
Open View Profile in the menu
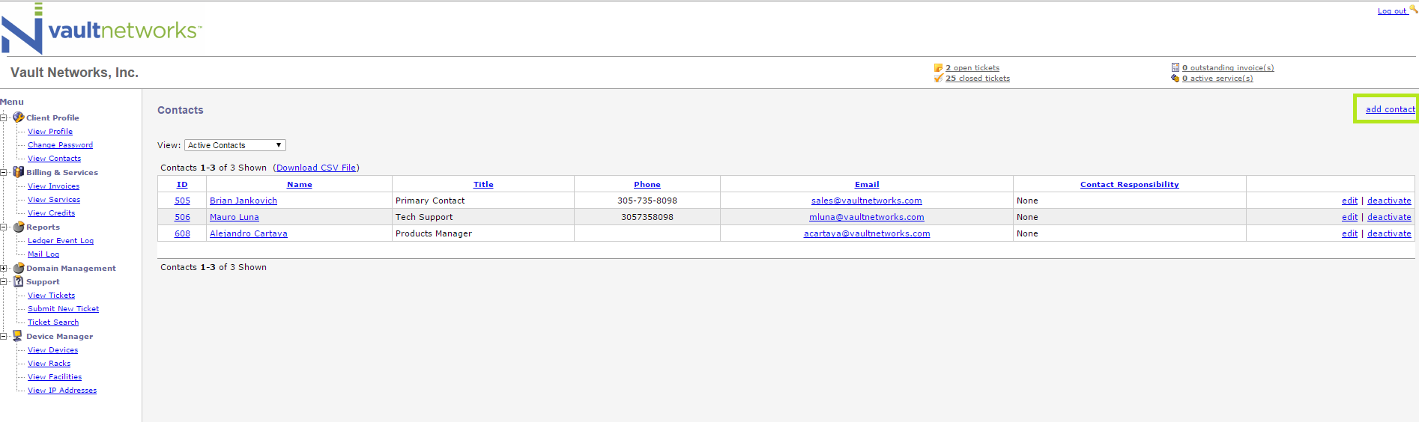[x=50, y=132]
